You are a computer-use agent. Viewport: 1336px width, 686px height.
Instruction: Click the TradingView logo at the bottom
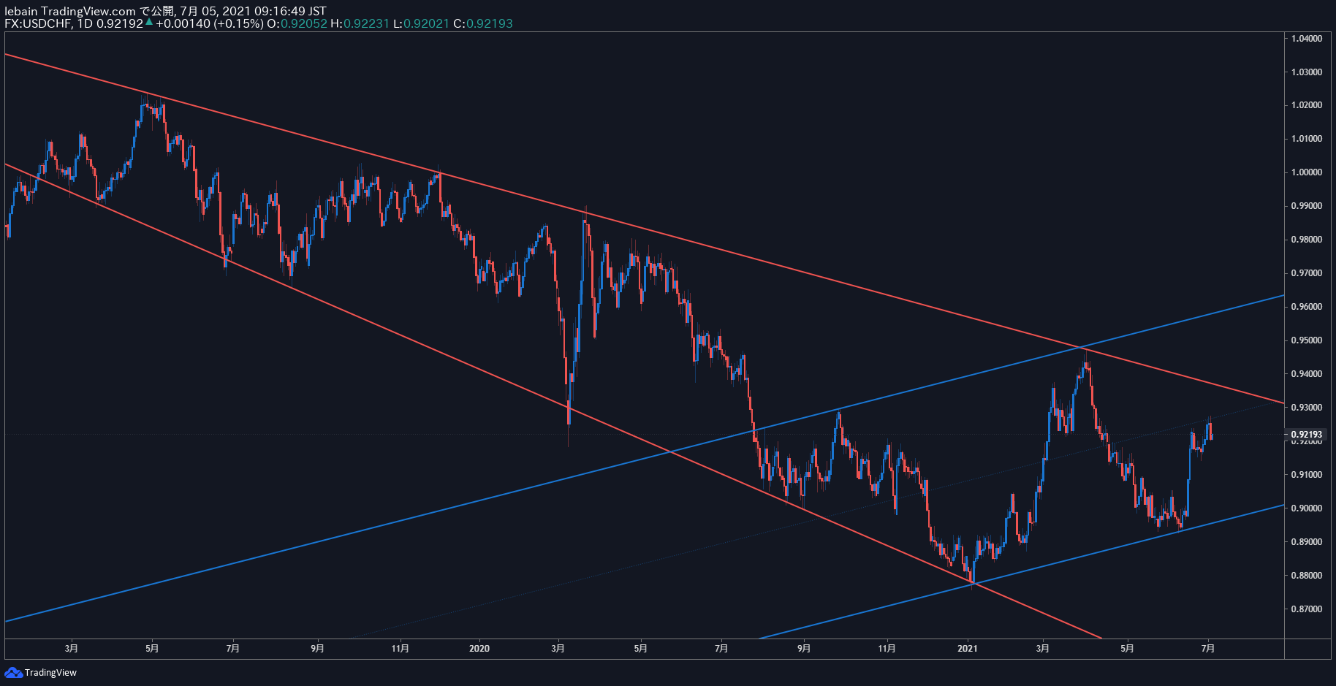[x=41, y=672]
